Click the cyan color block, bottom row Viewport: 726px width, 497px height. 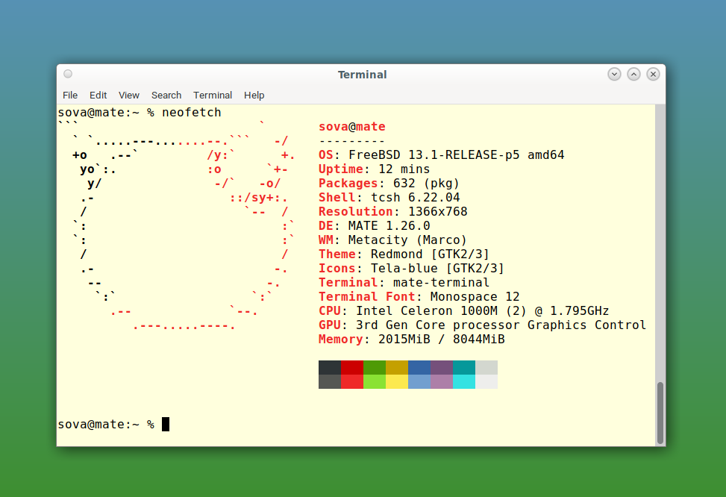click(x=464, y=381)
